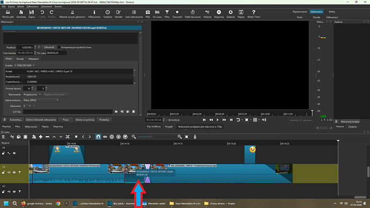Hide track V4 with eye icon
This screenshot has height=208, width=370.
[x=14, y=153]
